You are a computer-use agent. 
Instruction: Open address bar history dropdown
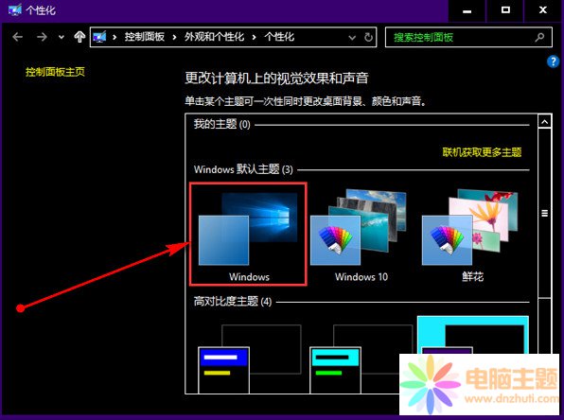click(x=352, y=38)
